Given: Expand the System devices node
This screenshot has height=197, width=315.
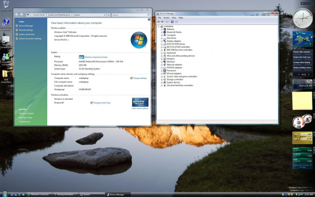Looking at the screenshot, I should coord(162,82).
